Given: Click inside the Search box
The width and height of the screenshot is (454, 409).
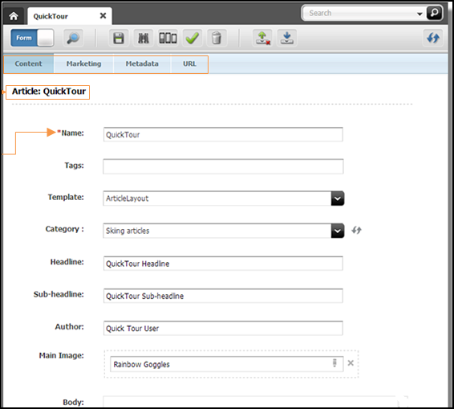Looking at the screenshot, I should tap(359, 13).
